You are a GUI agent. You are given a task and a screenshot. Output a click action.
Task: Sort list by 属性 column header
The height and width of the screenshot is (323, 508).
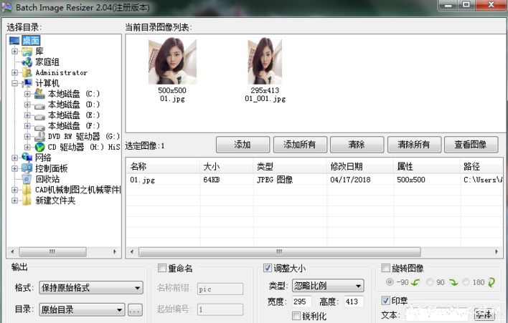point(427,166)
